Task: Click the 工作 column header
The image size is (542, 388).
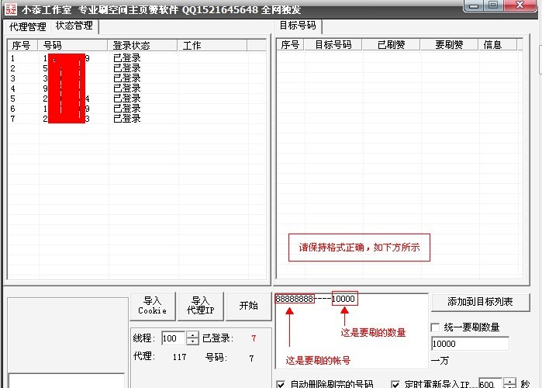Action: click(x=212, y=45)
